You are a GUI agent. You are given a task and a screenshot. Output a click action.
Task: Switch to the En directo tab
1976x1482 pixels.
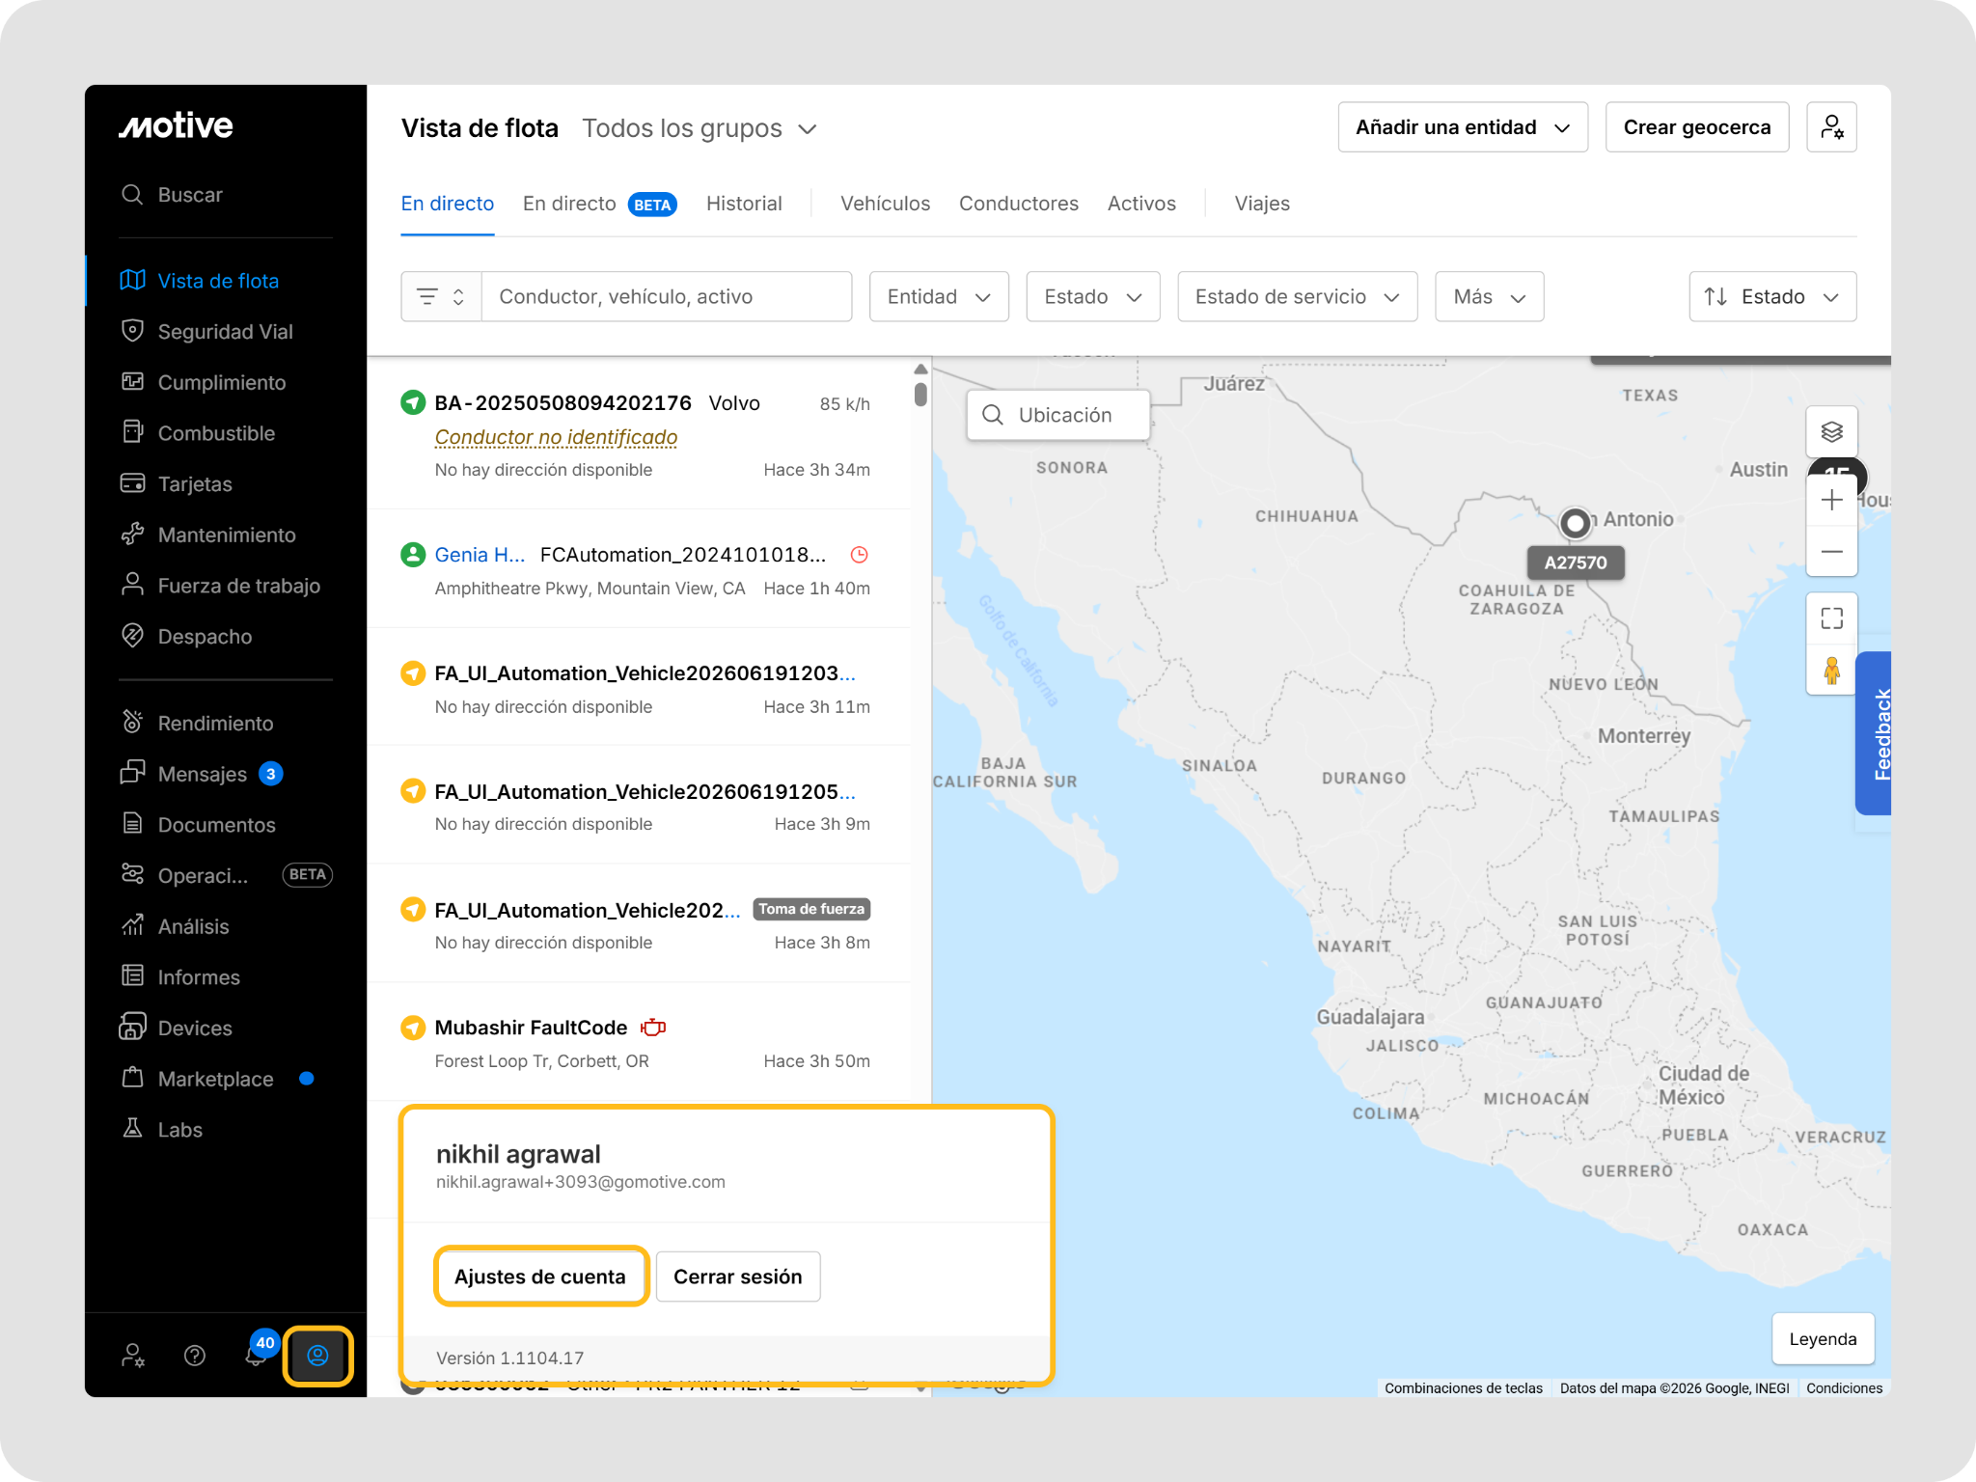(448, 204)
